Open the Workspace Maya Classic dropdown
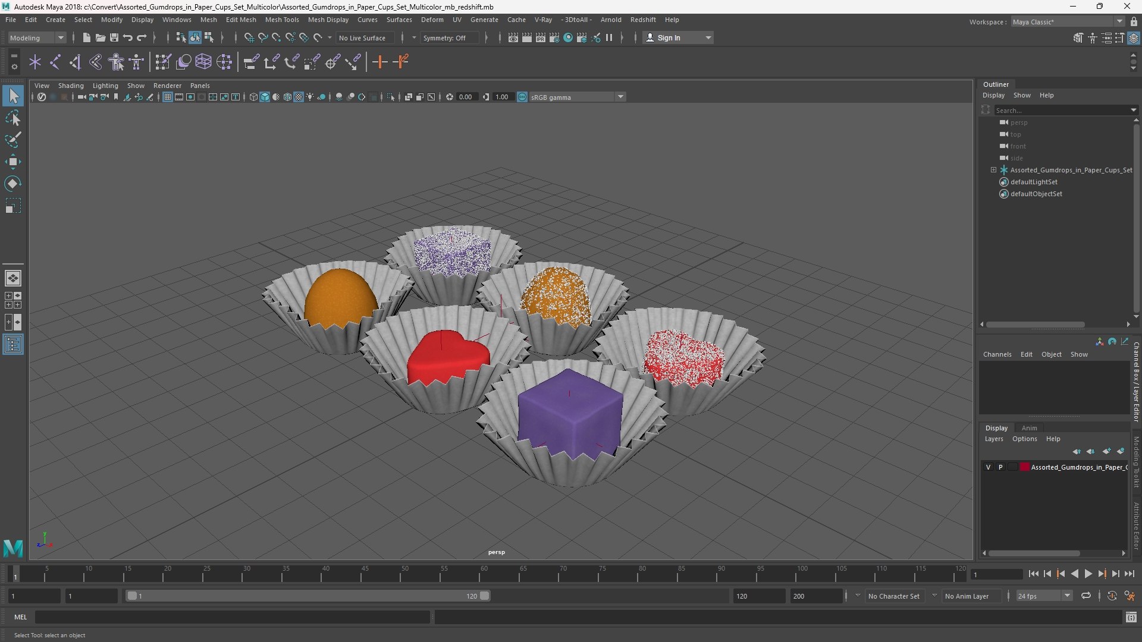Screen dimensions: 1142x642 (x=1068, y=21)
